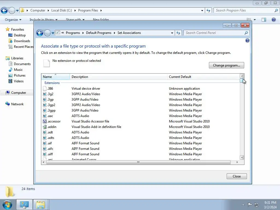Click the Explorer window back button
This screenshot has height=210, width=280.
pos(4,11)
